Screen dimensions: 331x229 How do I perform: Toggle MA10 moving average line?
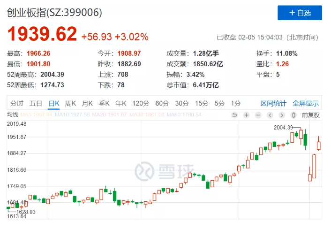(72, 114)
